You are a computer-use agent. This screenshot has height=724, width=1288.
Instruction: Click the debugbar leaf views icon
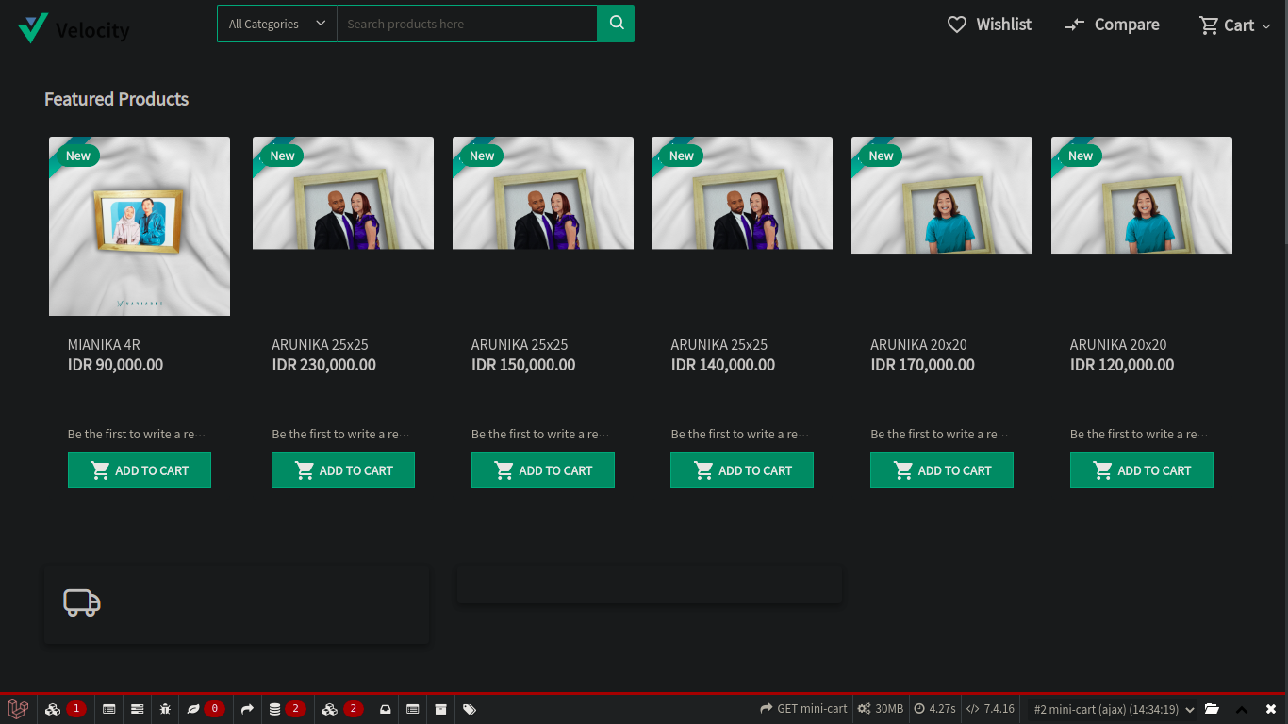tap(193, 709)
